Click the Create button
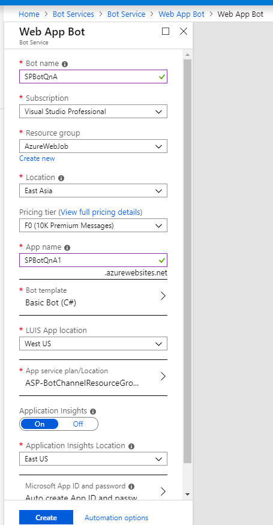 pos(46,517)
